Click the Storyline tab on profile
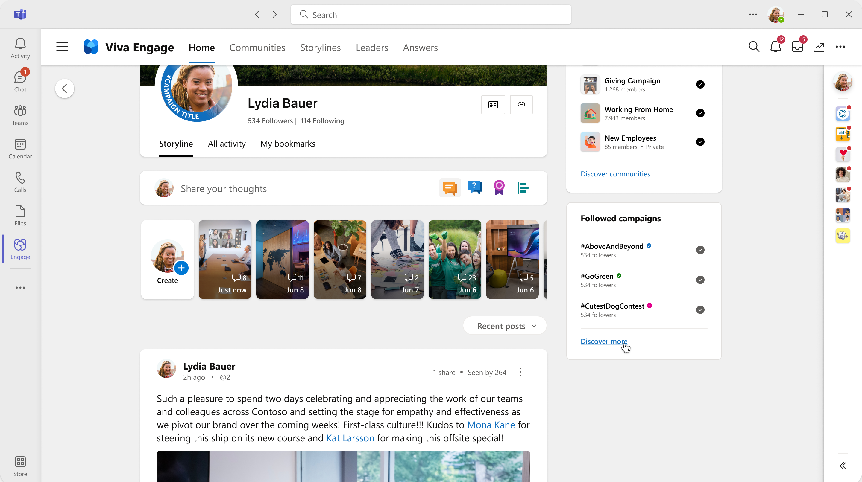This screenshot has width=862, height=482. (x=176, y=143)
